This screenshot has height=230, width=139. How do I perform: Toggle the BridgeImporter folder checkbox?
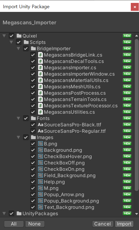point(26,49)
